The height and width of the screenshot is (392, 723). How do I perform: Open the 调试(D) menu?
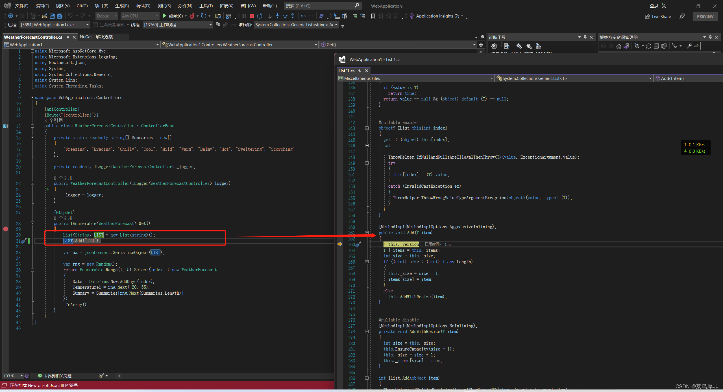pyautogui.click(x=143, y=6)
